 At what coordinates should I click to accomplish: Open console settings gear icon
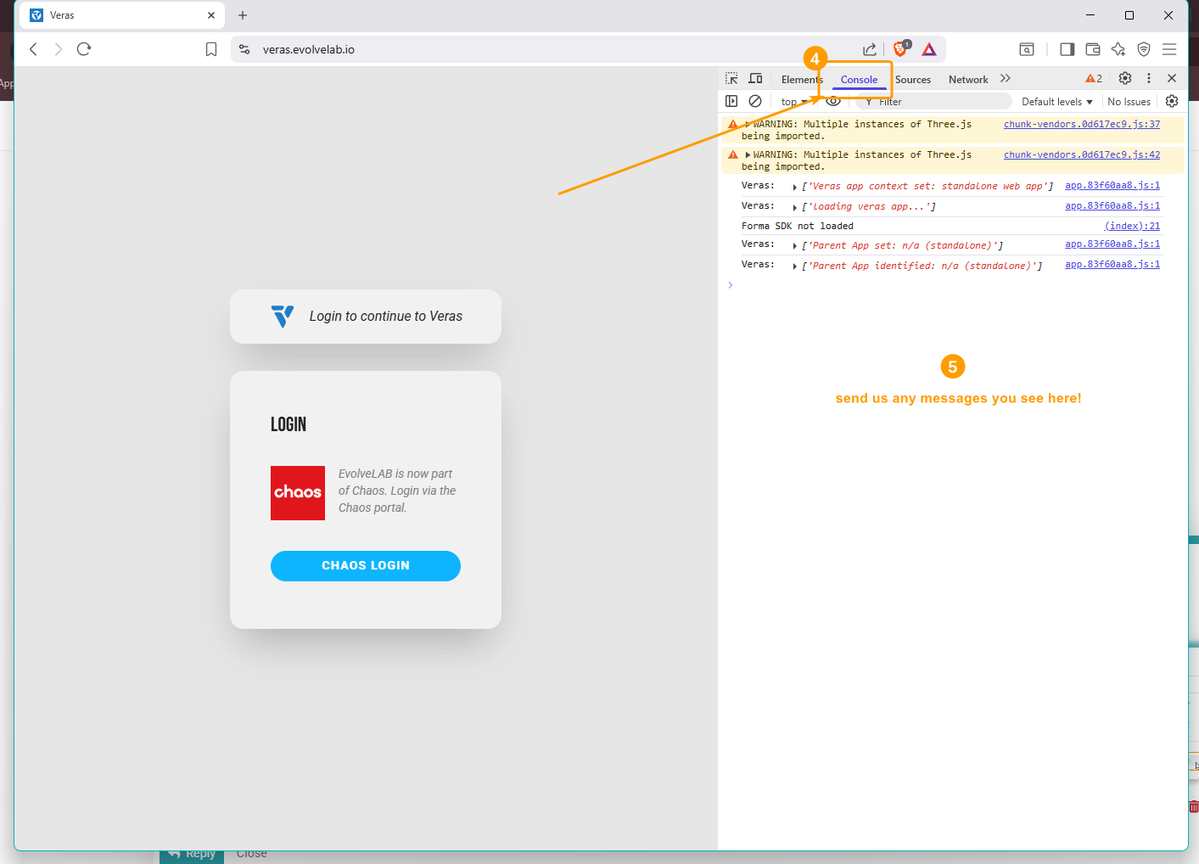point(1172,101)
